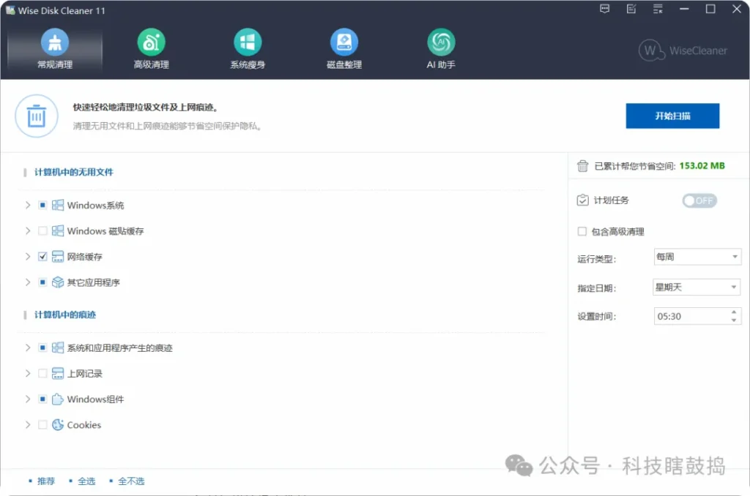Click the Cookies cookie icon
The height and width of the screenshot is (496, 750).
click(x=57, y=425)
